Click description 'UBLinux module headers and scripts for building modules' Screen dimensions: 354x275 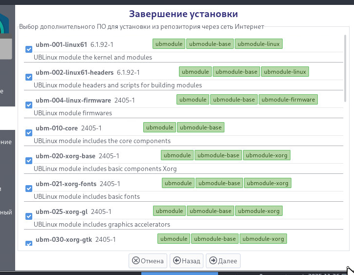pyautogui.click(x=118, y=85)
